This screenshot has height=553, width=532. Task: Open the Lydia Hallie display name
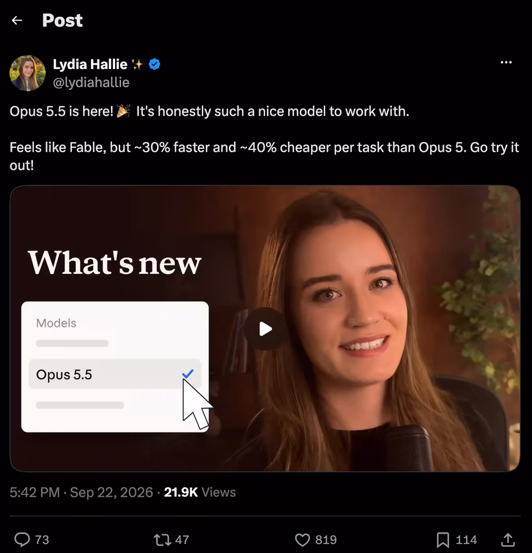click(x=90, y=64)
